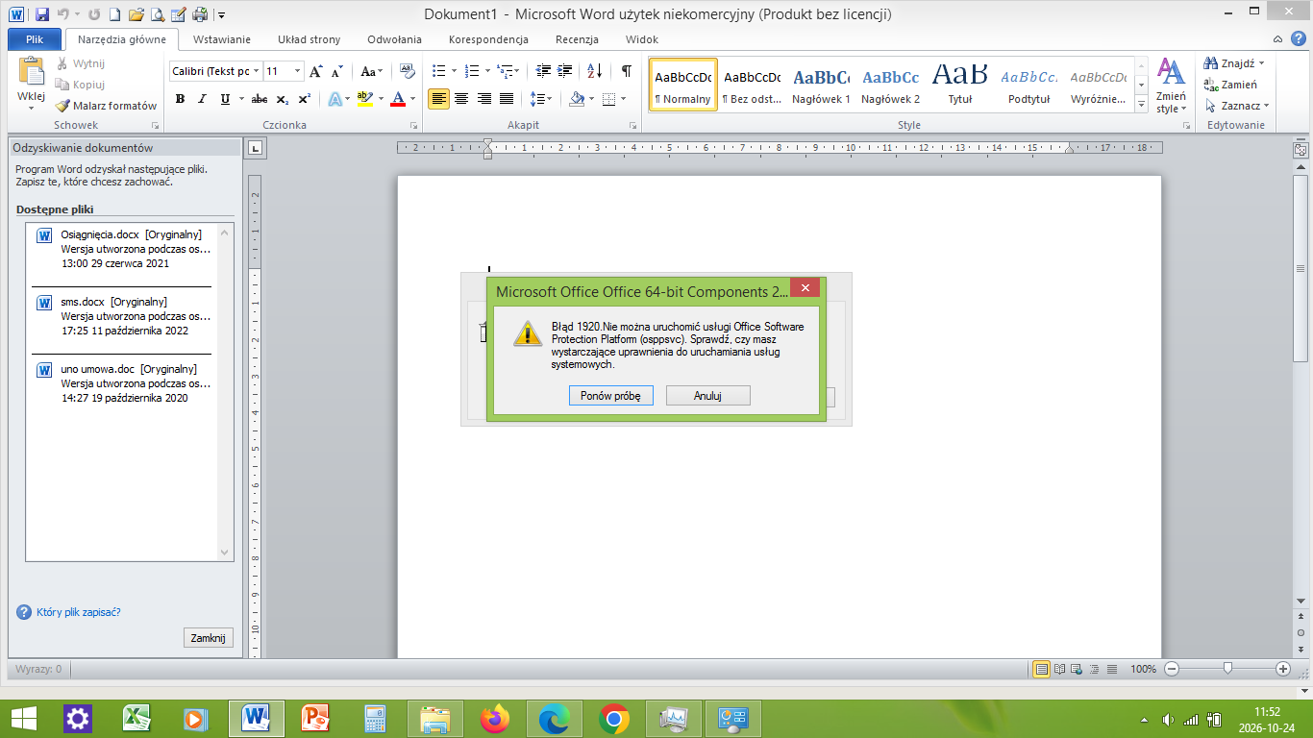The image size is (1313, 738).
Task: Adjust the zoom slider handle in status bar
Action: click(1227, 669)
